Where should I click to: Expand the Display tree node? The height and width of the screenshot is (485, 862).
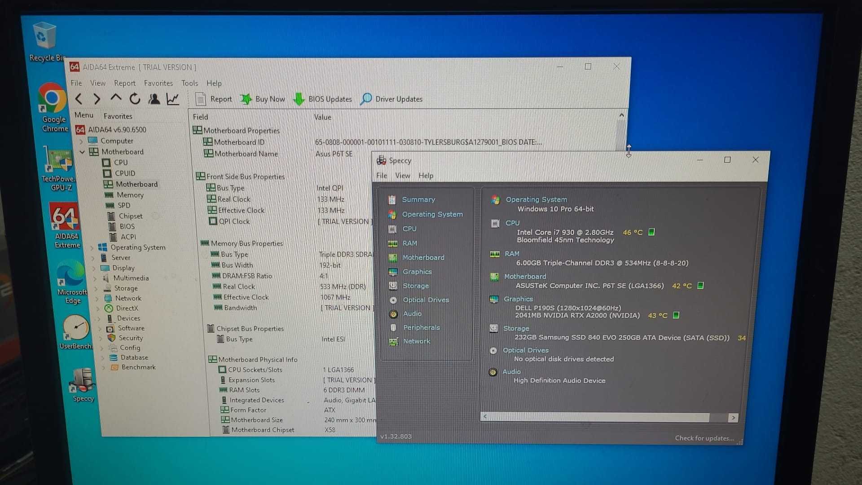tap(94, 268)
